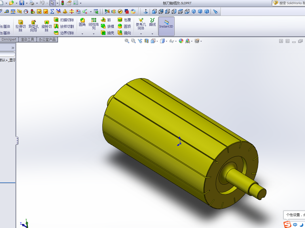Toggle the Instant3D button

tap(166, 26)
